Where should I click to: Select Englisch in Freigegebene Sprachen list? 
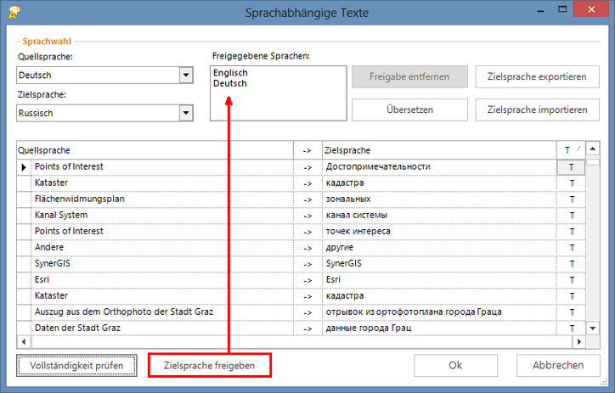pos(230,73)
